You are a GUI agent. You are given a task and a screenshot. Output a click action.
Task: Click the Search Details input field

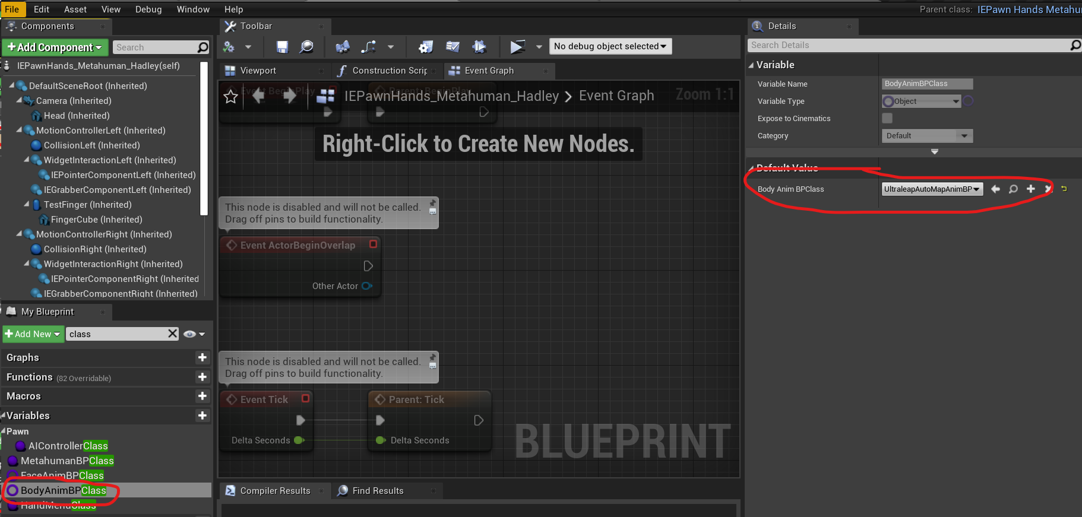click(x=909, y=45)
